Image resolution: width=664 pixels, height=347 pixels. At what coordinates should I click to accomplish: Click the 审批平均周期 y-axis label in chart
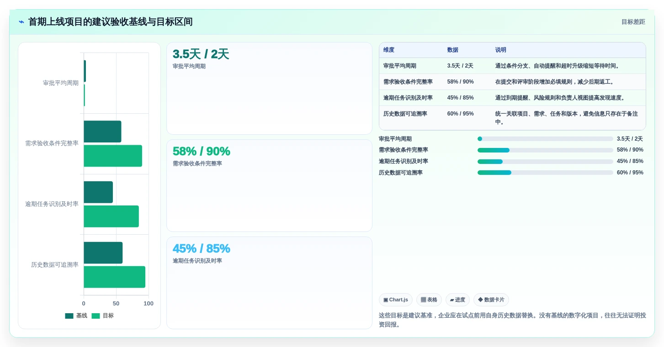61,83
